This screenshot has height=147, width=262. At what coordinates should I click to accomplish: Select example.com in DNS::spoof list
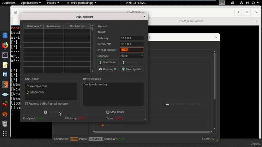pyautogui.click(x=38, y=86)
